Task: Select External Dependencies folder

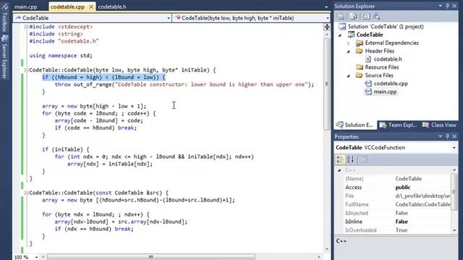Action: pos(391,43)
